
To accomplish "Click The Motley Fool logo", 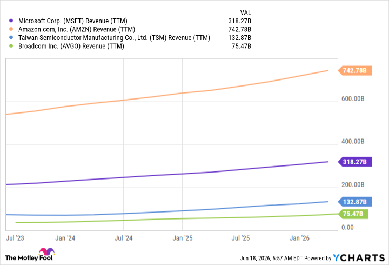I will [x=30, y=255].
